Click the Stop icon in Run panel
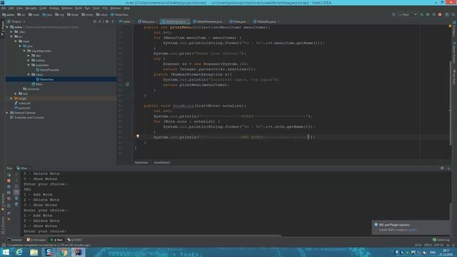 pyautogui.click(x=9, y=181)
